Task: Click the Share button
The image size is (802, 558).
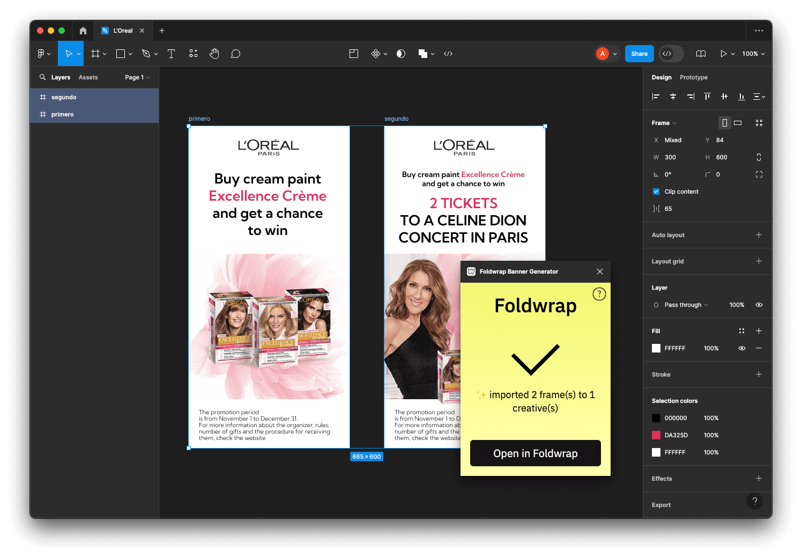Action: (640, 54)
